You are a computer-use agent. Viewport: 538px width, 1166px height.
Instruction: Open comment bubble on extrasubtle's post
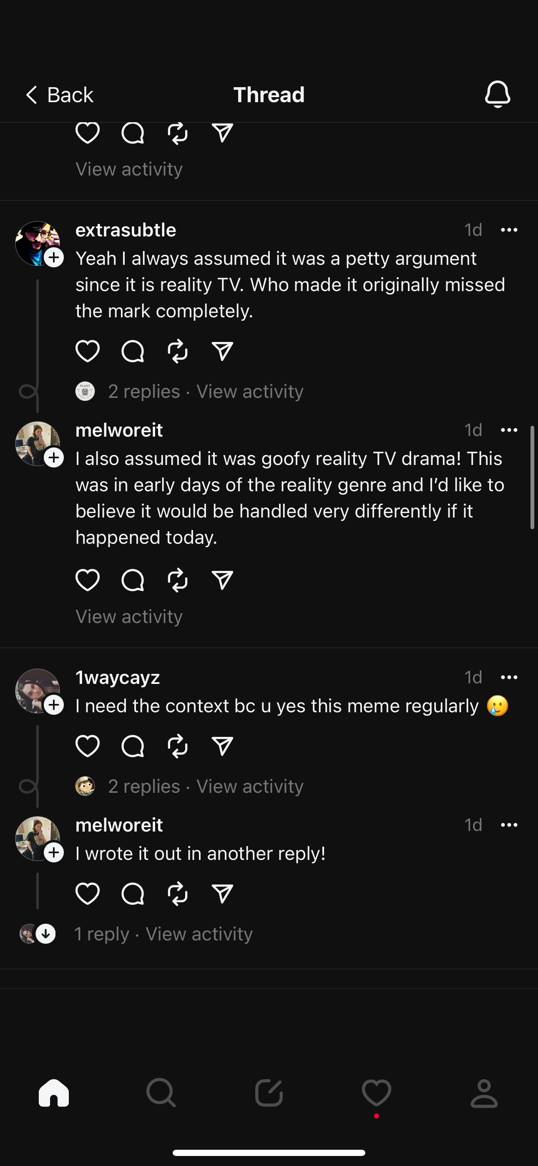[133, 351]
